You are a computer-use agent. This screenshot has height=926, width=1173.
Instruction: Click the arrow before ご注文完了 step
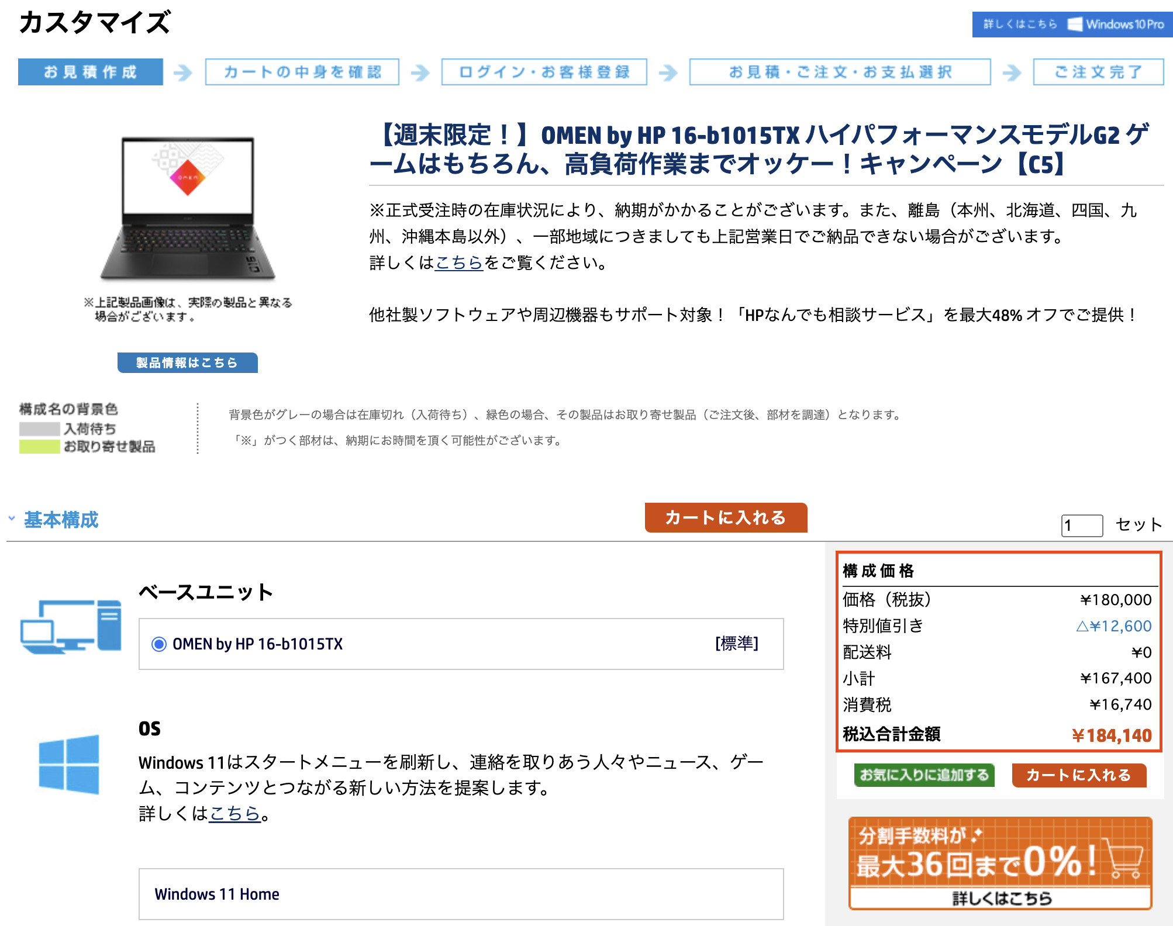coord(1012,72)
